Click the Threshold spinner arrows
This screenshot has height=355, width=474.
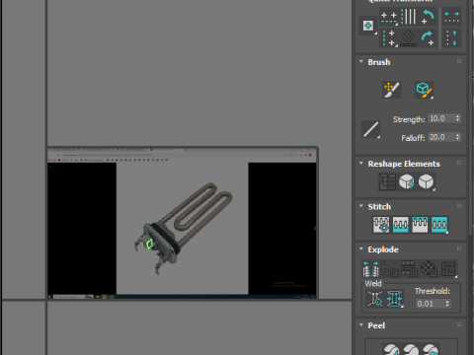click(447, 304)
